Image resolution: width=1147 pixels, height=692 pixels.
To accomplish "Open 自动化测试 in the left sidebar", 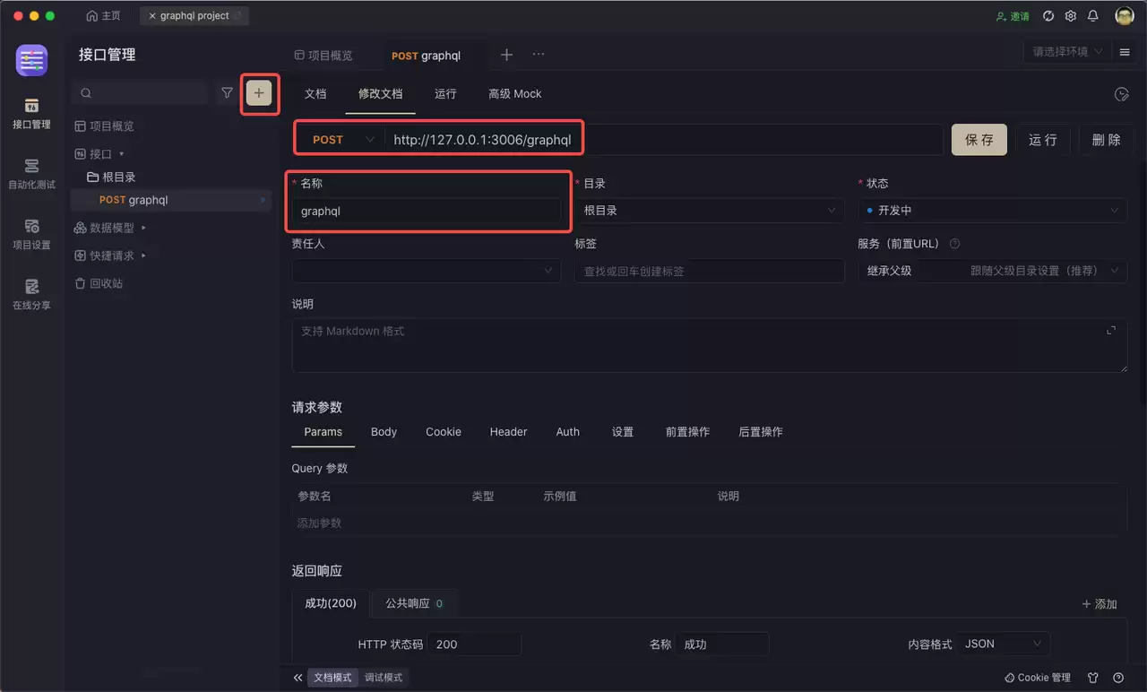I will tap(31, 174).
